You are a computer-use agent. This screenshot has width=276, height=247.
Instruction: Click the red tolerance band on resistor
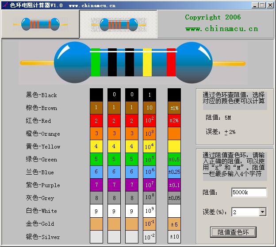(x=171, y=62)
